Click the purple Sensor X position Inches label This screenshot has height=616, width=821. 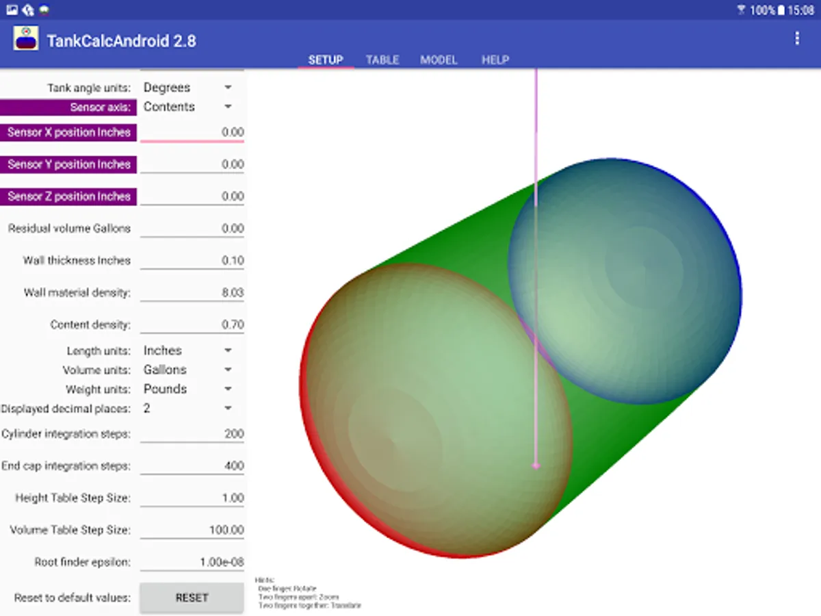(x=68, y=132)
